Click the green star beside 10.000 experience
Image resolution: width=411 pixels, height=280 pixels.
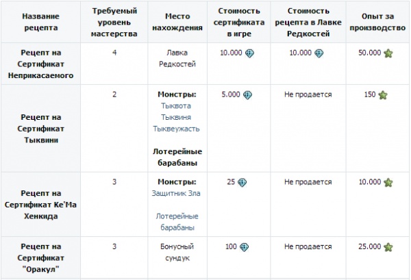[x=388, y=182]
